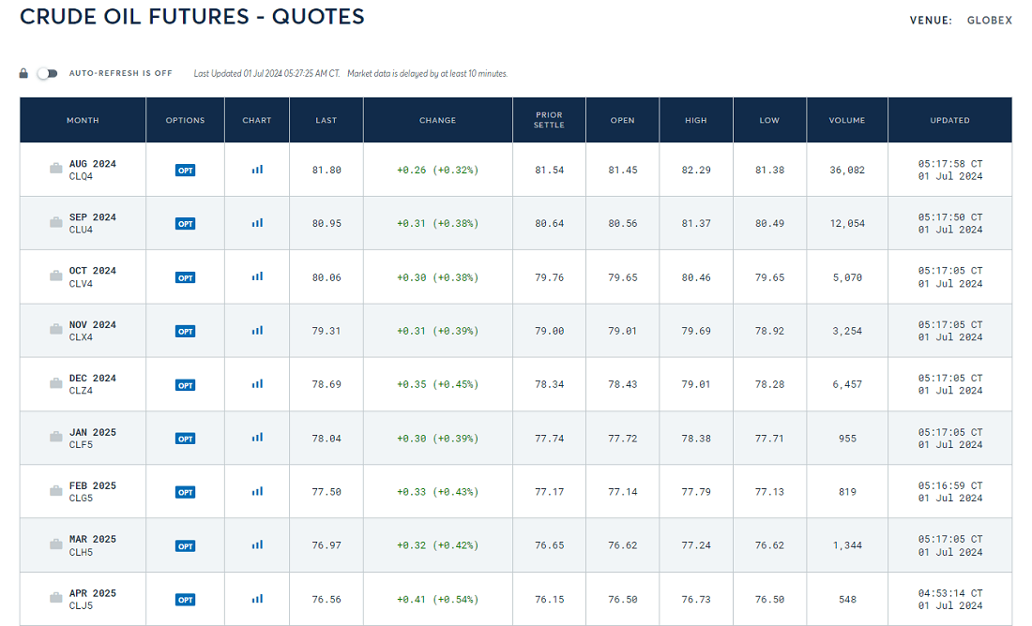
Task: Click the VOLUME column header
Action: pos(847,120)
